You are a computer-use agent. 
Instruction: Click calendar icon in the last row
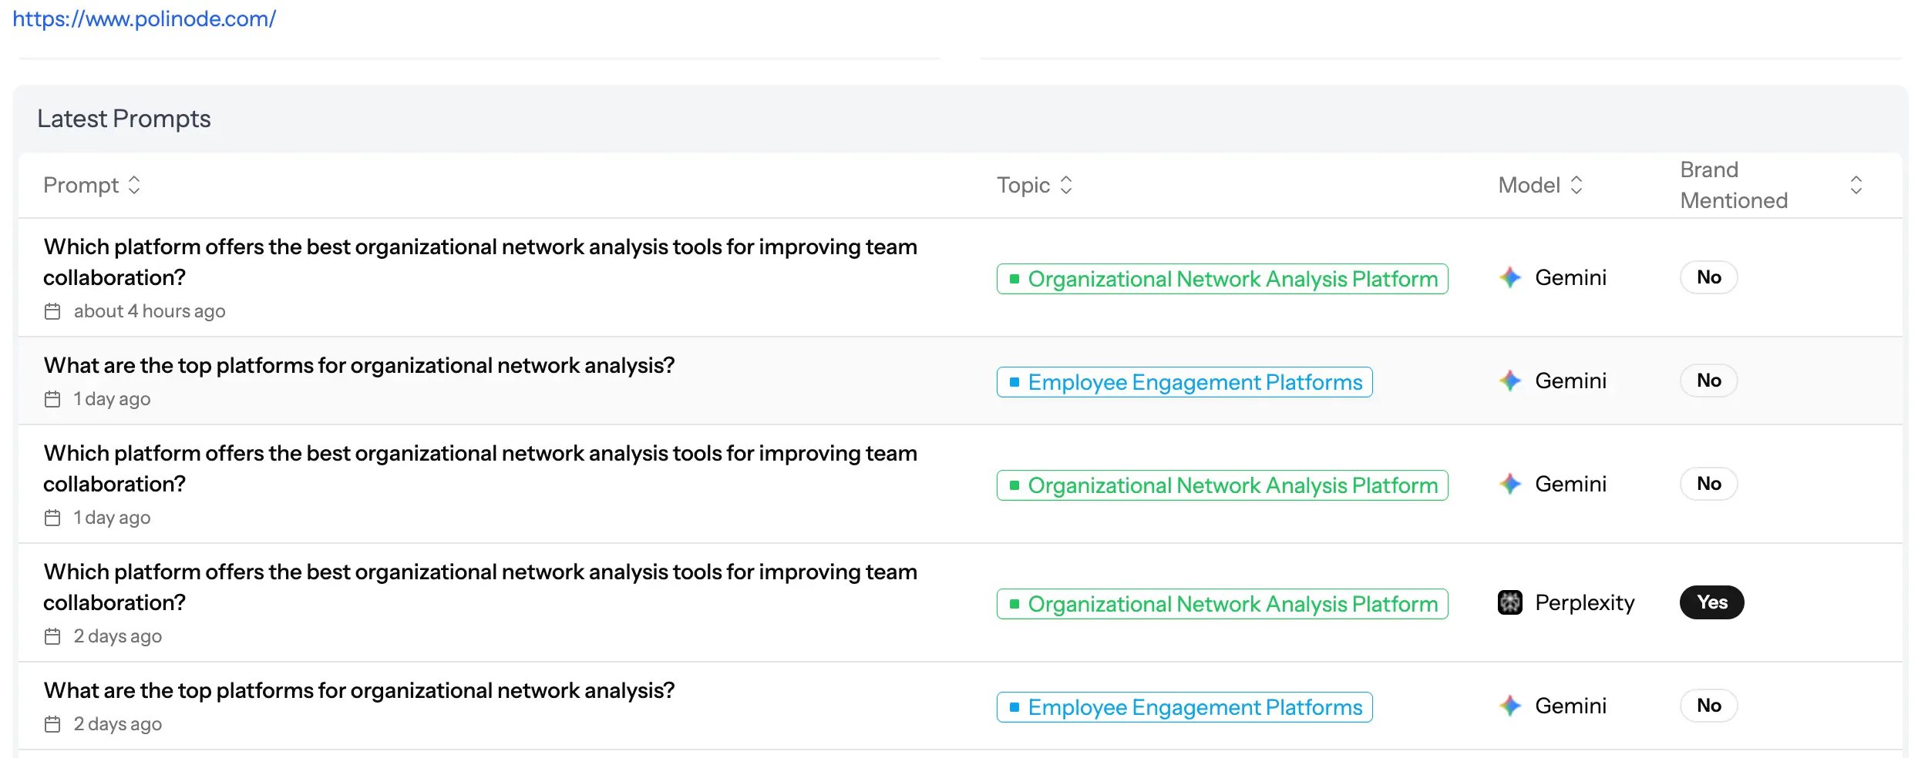pyautogui.click(x=52, y=724)
